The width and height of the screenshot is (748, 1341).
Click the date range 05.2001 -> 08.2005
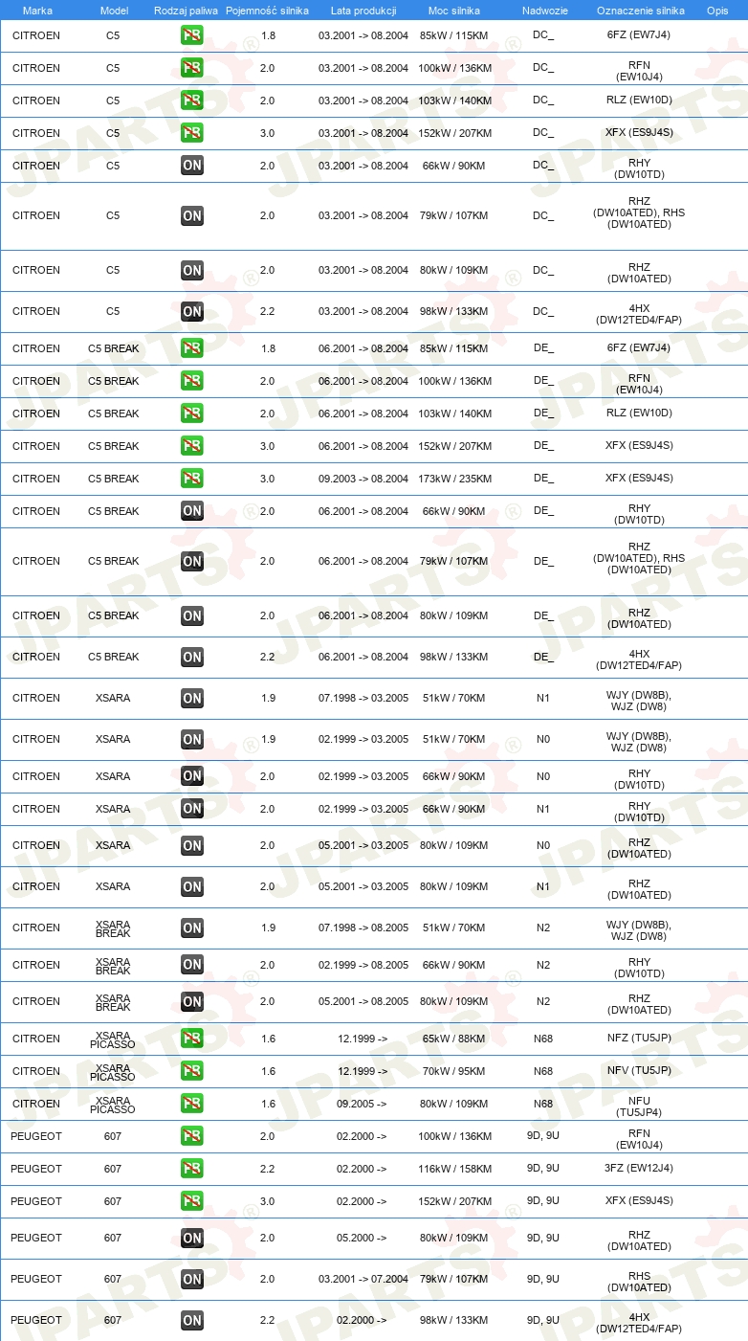click(x=363, y=1002)
